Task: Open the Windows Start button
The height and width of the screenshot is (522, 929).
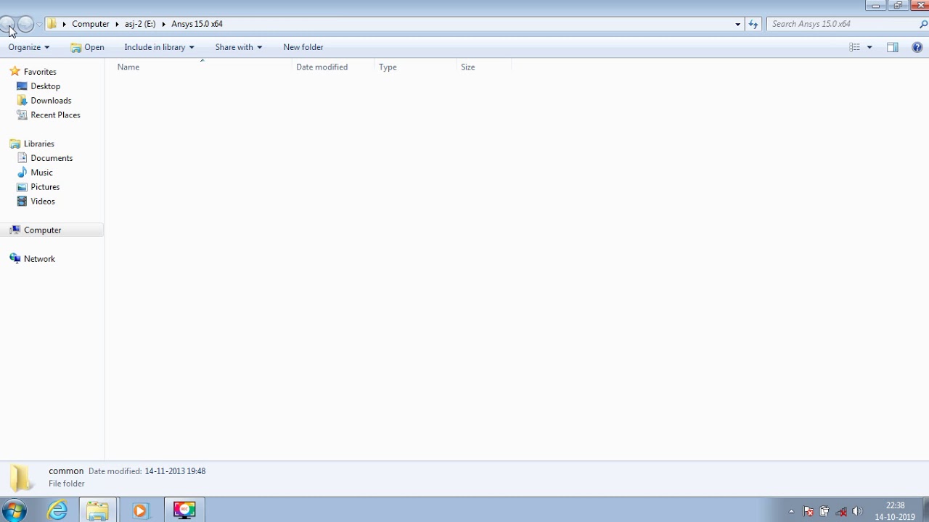Action: 15,510
